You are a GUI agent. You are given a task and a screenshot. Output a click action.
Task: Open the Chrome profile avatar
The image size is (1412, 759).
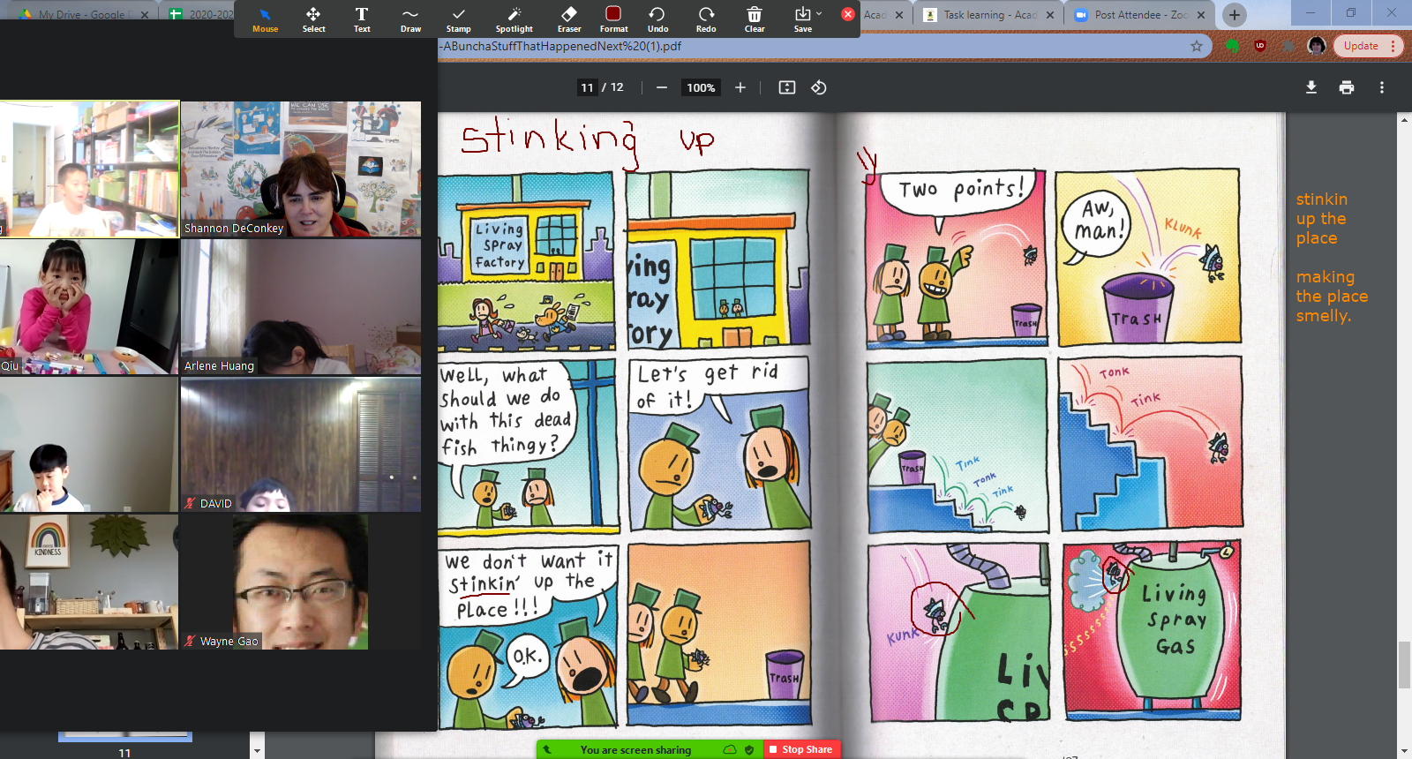[1317, 46]
